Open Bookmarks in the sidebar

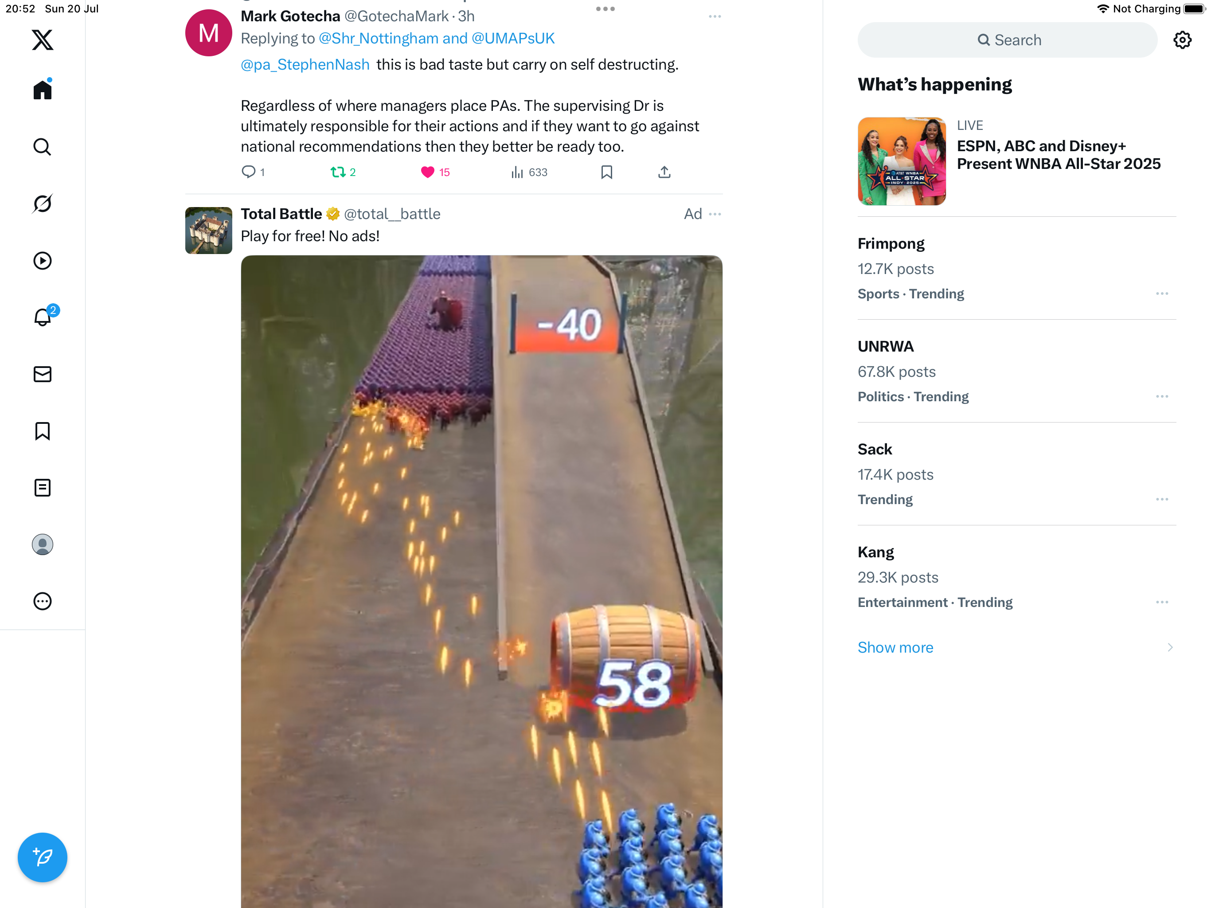coord(42,431)
